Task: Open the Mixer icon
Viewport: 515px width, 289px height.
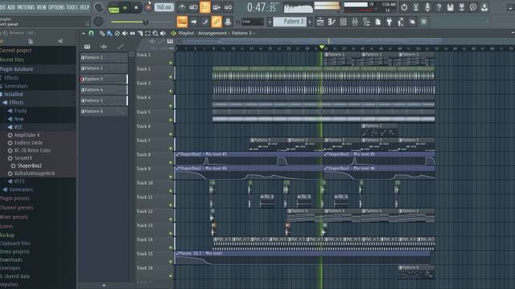Action: (x=355, y=22)
